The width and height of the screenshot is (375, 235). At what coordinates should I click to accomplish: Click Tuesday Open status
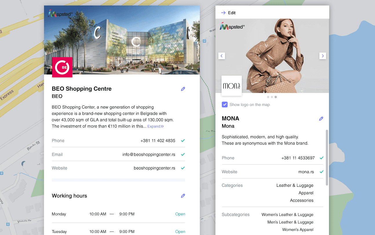point(180,232)
